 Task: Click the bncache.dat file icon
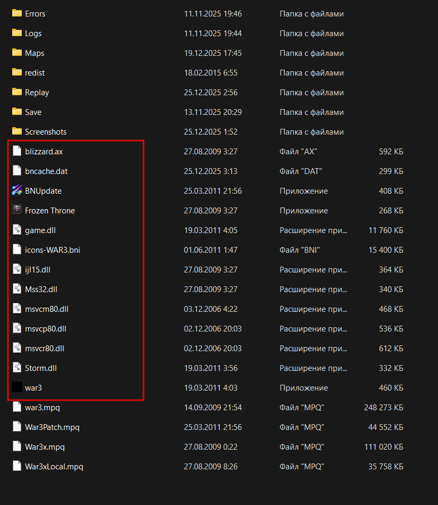16,171
